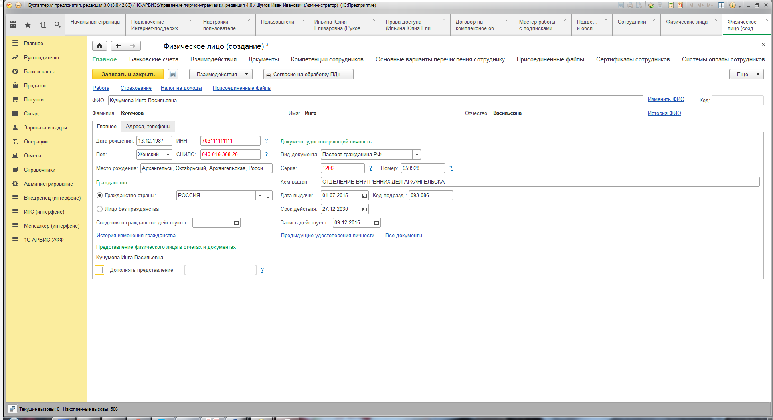Click the Код подразд. input field

coord(431,196)
